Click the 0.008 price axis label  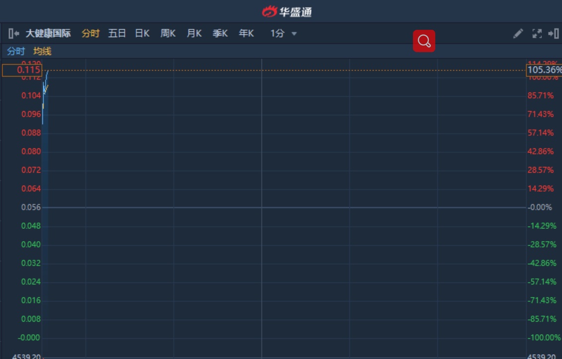point(31,319)
